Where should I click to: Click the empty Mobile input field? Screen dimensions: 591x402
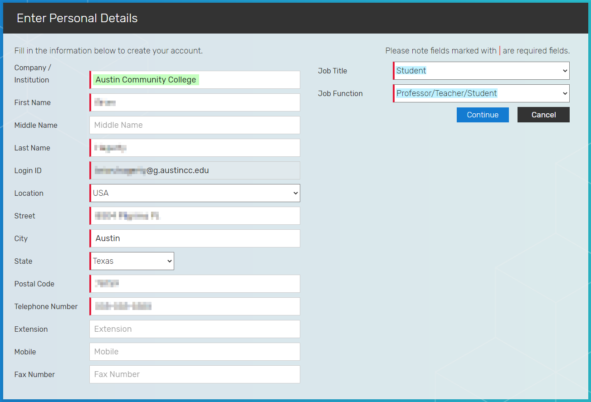click(195, 352)
